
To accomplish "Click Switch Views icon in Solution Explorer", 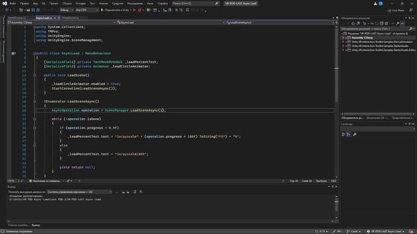I will coord(358,23).
